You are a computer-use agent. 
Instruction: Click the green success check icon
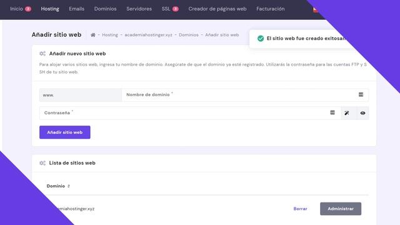261,39
